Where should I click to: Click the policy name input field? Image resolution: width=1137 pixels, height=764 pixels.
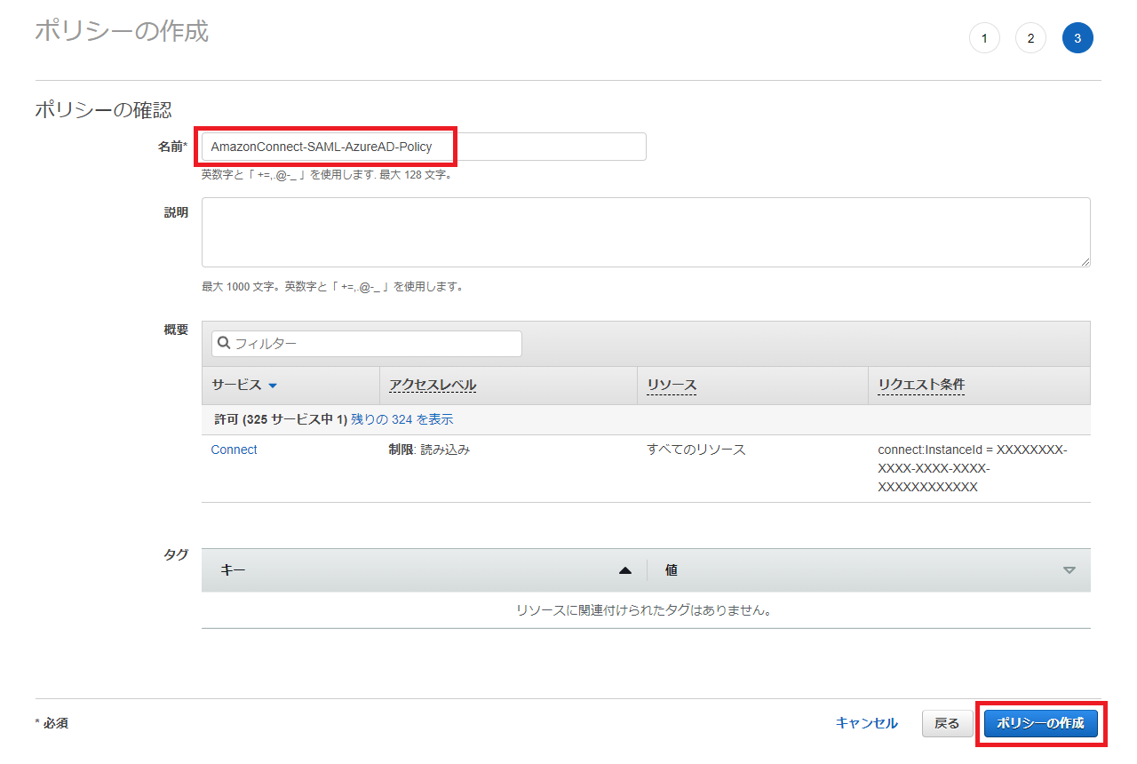tap(424, 147)
